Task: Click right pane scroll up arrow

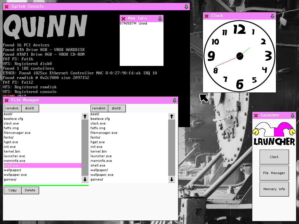Action: click(x=172, y=116)
